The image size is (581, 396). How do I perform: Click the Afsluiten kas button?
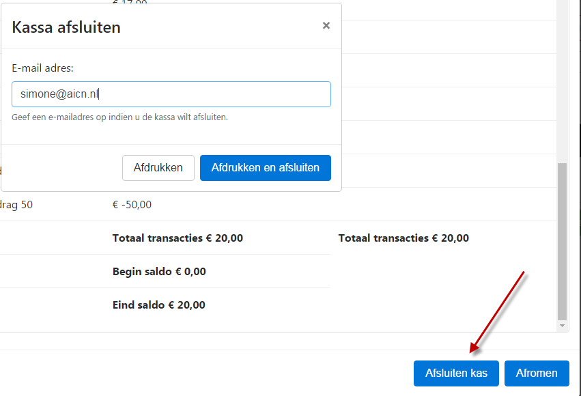coord(456,373)
